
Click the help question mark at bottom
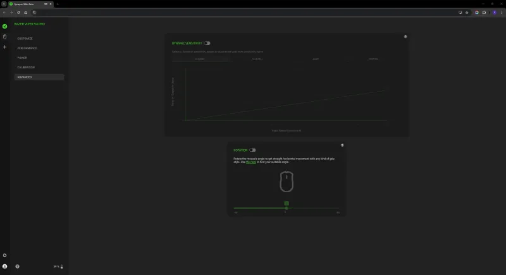coord(17,267)
